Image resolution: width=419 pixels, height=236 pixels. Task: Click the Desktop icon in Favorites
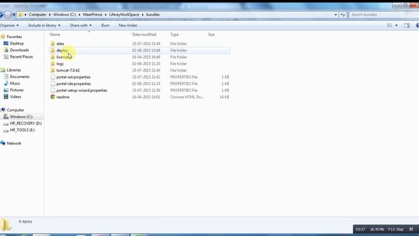pyautogui.click(x=6, y=43)
